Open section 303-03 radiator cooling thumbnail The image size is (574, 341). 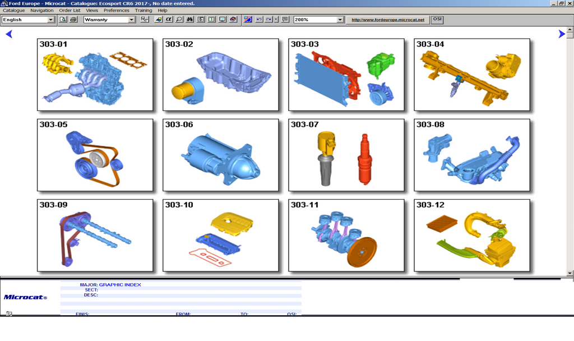(x=346, y=75)
